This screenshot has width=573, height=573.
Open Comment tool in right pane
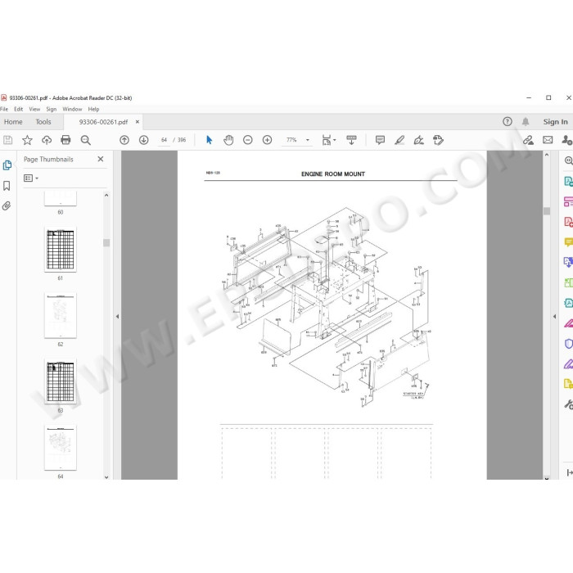click(x=568, y=242)
